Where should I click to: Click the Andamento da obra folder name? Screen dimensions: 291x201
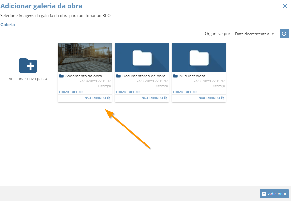click(83, 76)
